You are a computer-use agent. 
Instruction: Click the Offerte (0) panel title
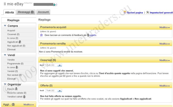[46, 86]
